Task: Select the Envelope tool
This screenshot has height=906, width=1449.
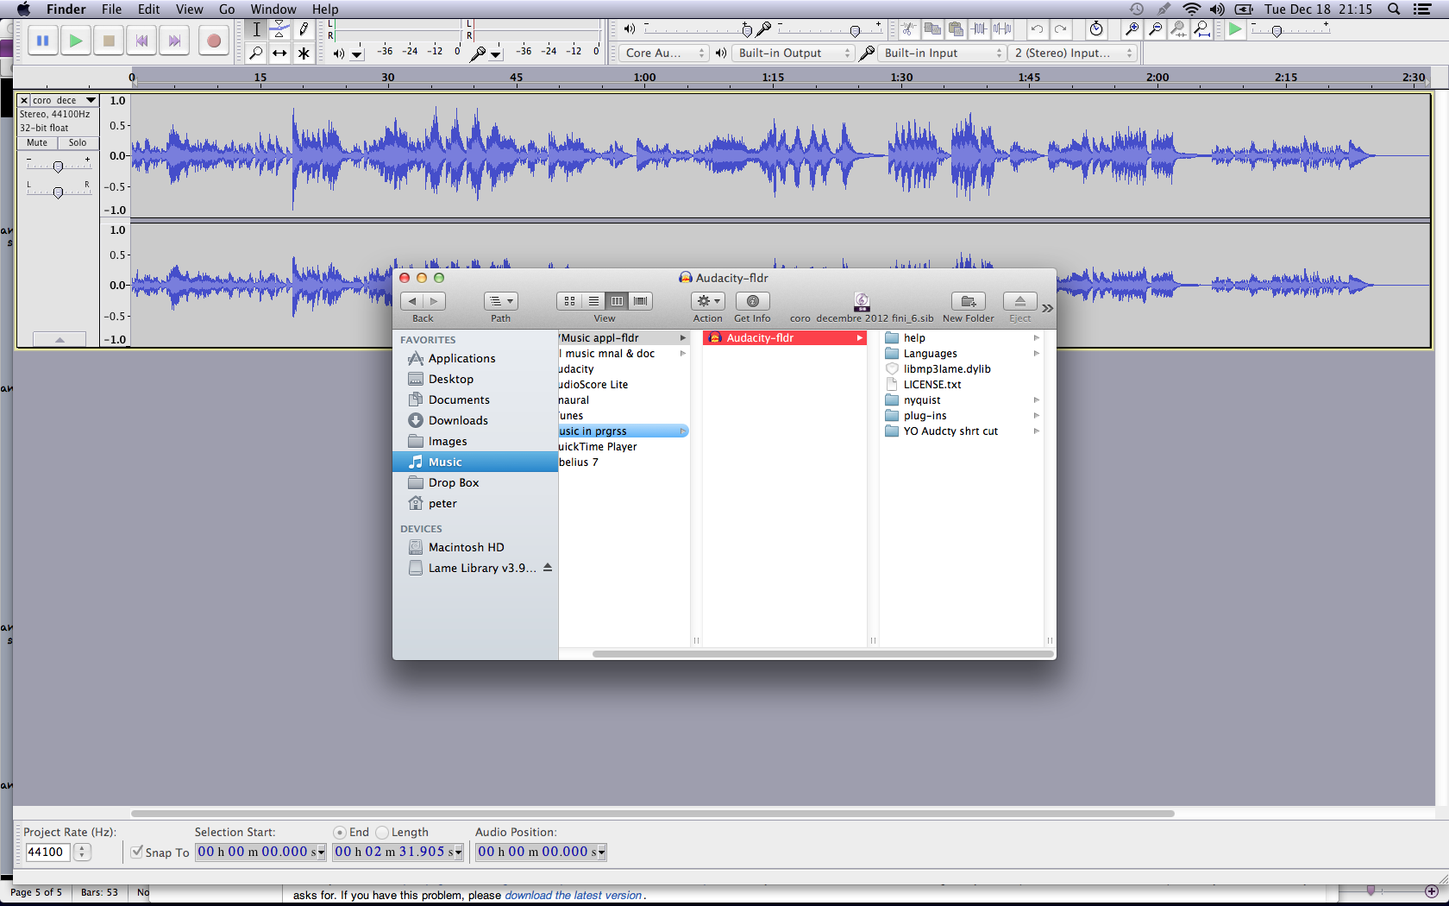Action: tap(279, 29)
